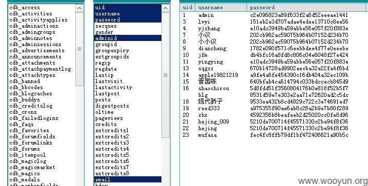
Task: Select the cdb_admingroups table
Action: [x=32, y=32]
